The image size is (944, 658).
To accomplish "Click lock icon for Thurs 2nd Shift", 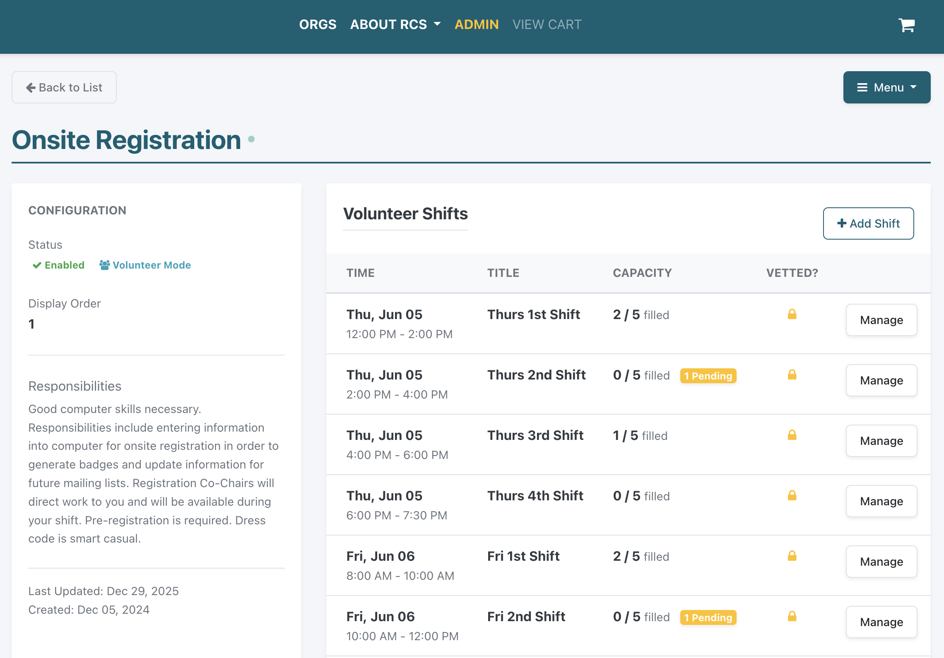I will click(x=792, y=375).
